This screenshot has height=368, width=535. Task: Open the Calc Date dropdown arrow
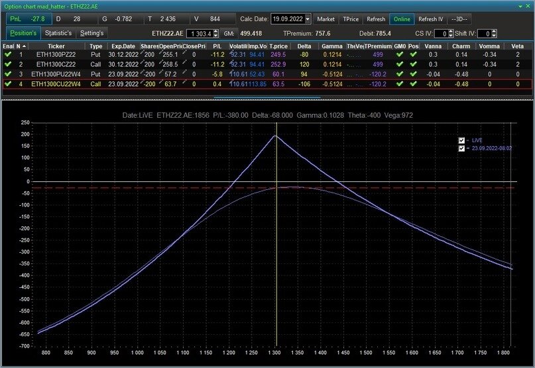(x=308, y=19)
